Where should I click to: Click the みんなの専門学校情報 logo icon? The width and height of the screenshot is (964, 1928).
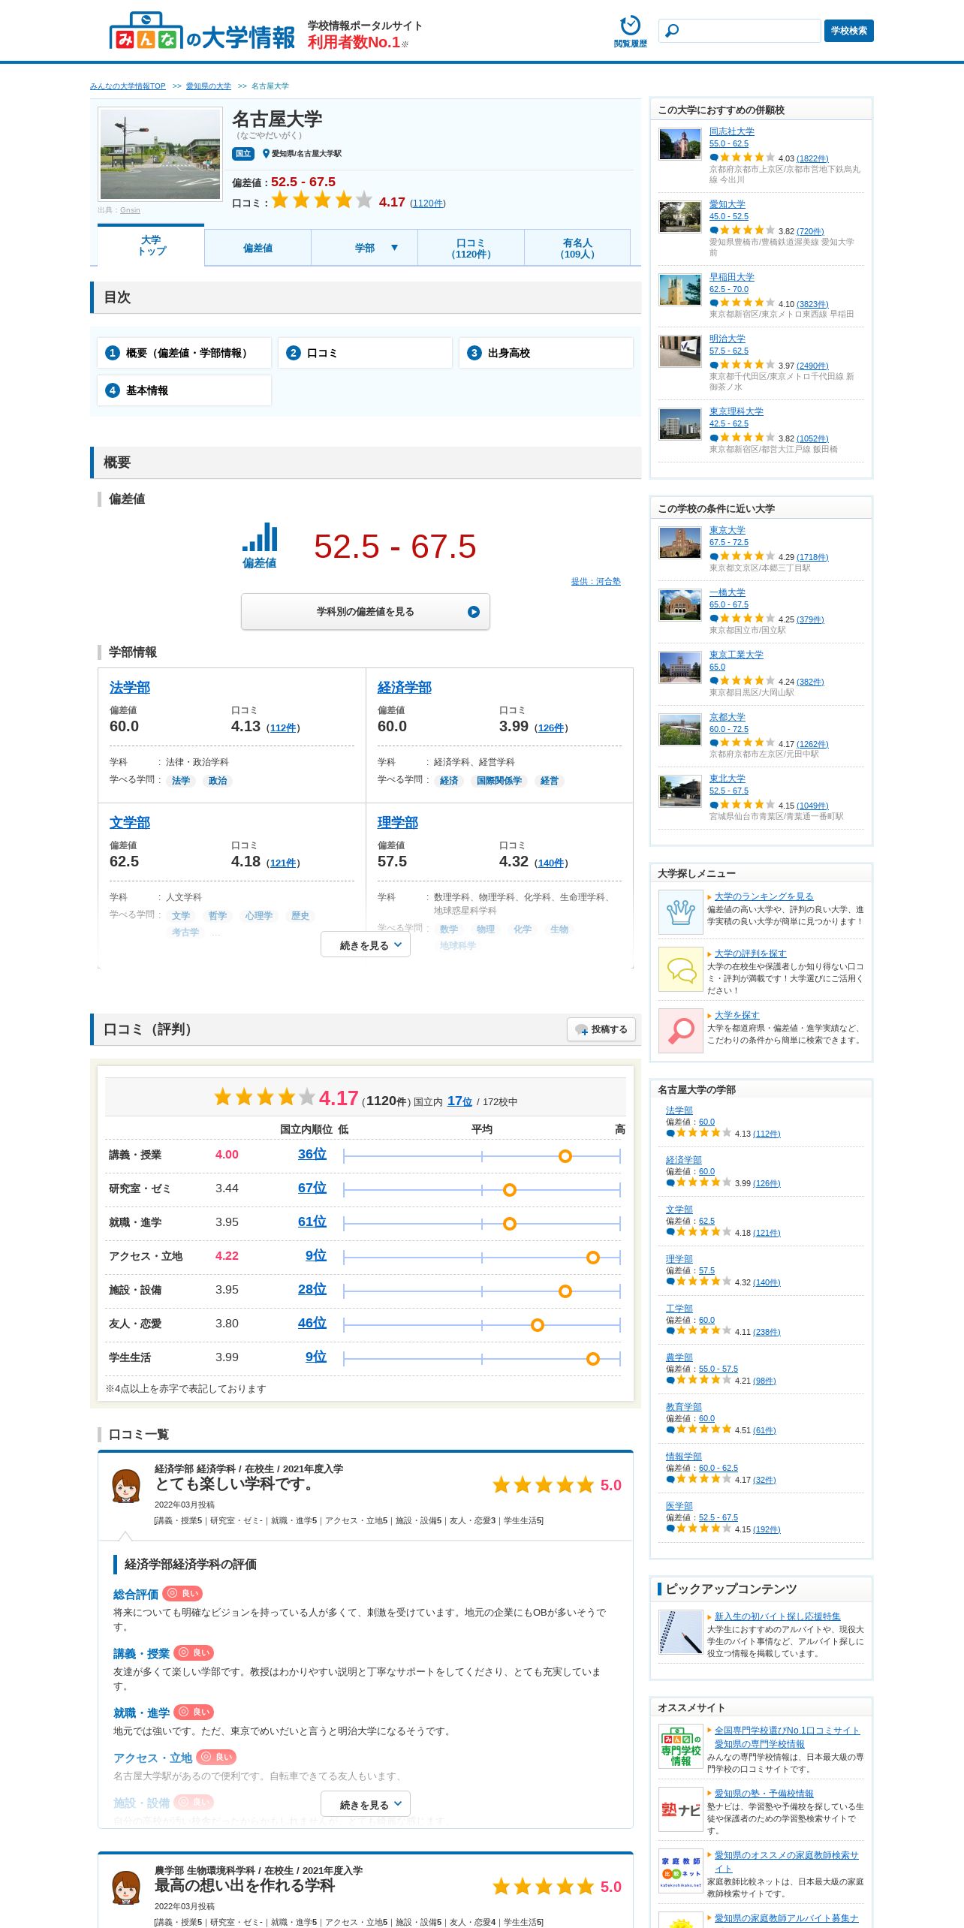[x=681, y=1746]
